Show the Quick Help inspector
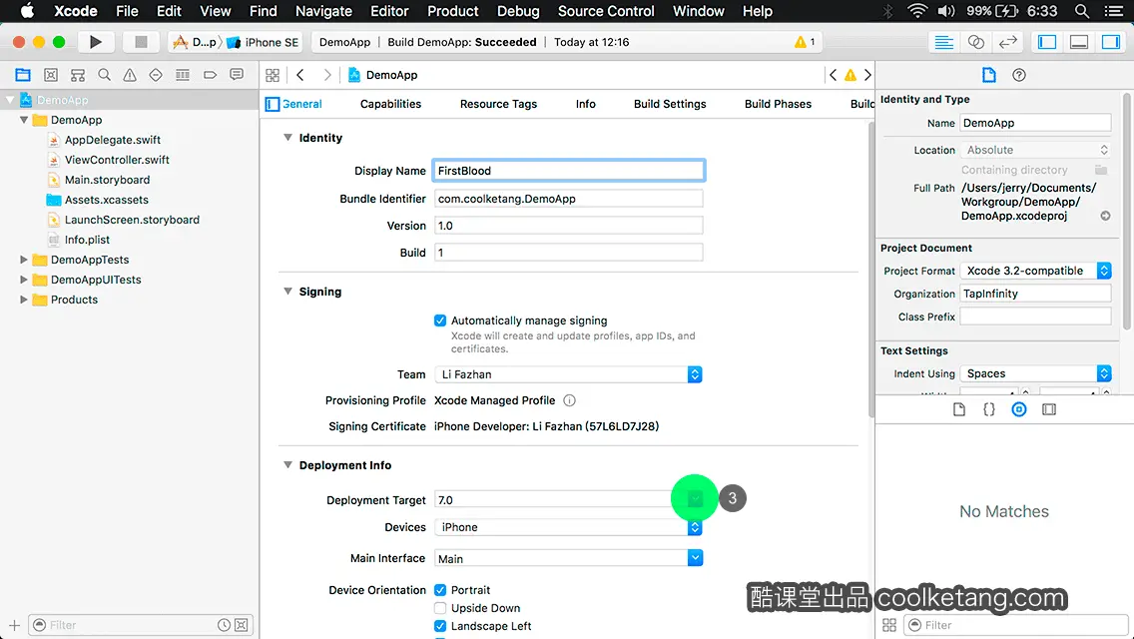This screenshot has width=1134, height=639. pos(1019,75)
